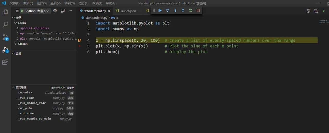329x133 pixels.
Task: Select the run_path stack frame
Action: click(44, 108)
